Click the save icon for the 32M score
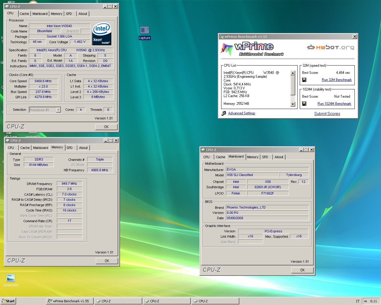The image size is (381, 305). 304,80
